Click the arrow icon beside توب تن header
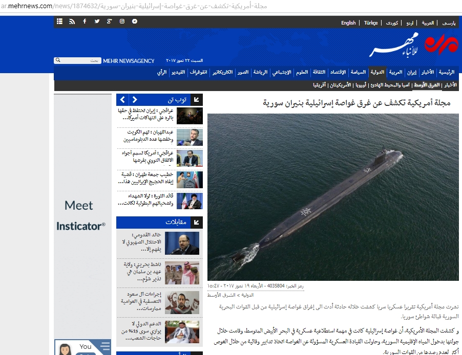 pos(197,100)
